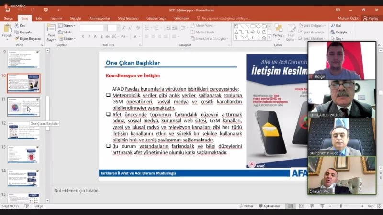Switch to the Tasarım tab
The height and width of the screenshot is (215, 383).
pyautogui.click(x=56, y=18)
